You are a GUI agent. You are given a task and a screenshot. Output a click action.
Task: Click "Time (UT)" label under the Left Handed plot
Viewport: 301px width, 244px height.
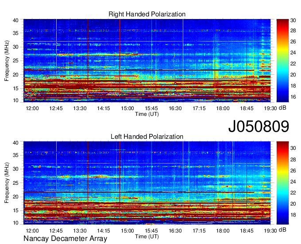pos(147,236)
